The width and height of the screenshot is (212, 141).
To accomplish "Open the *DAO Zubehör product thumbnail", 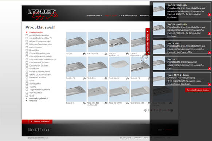I will tap(119, 67).
